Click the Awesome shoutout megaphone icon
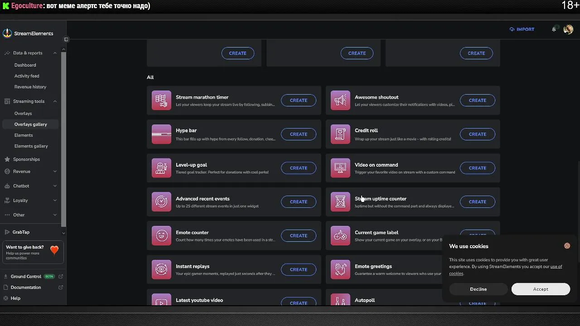The image size is (580, 326). (340, 100)
